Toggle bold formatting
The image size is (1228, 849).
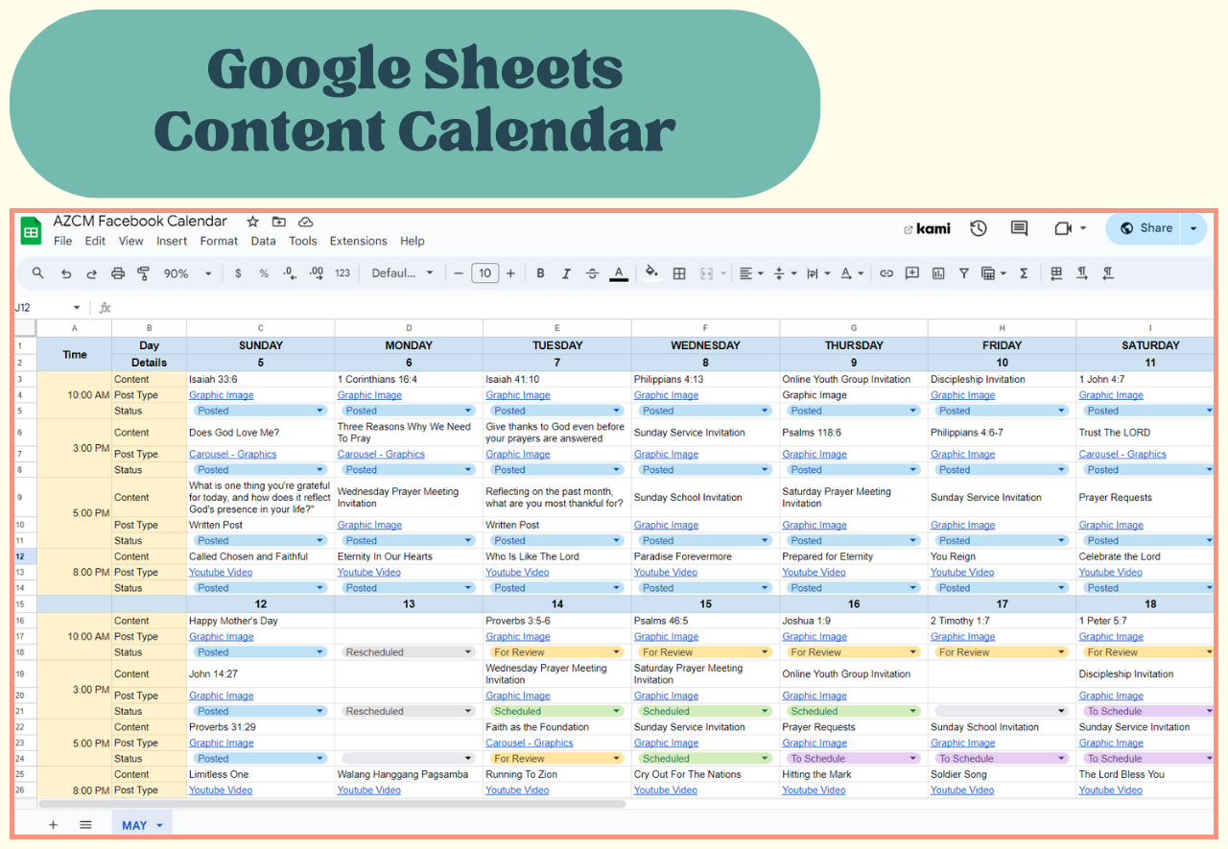click(540, 273)
